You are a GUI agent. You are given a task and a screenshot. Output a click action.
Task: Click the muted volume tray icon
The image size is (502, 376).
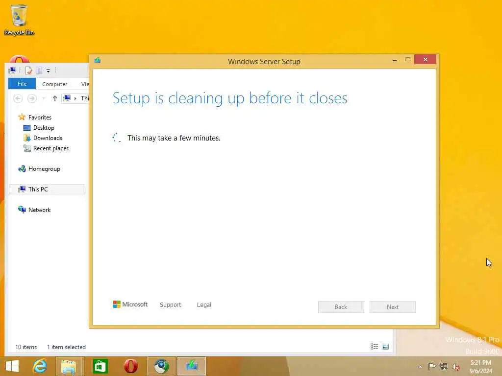(x=456, y=367)
